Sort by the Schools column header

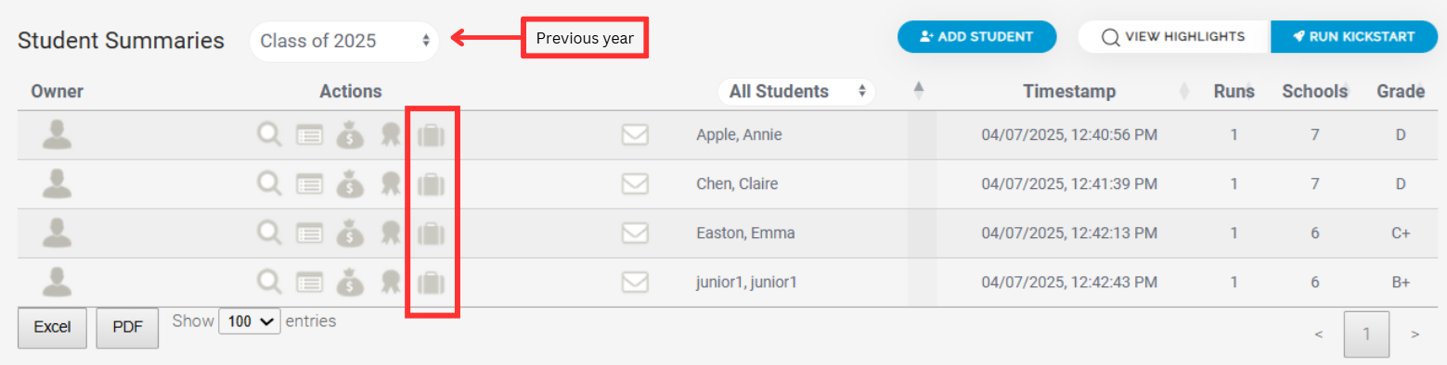click(1314, 92)
